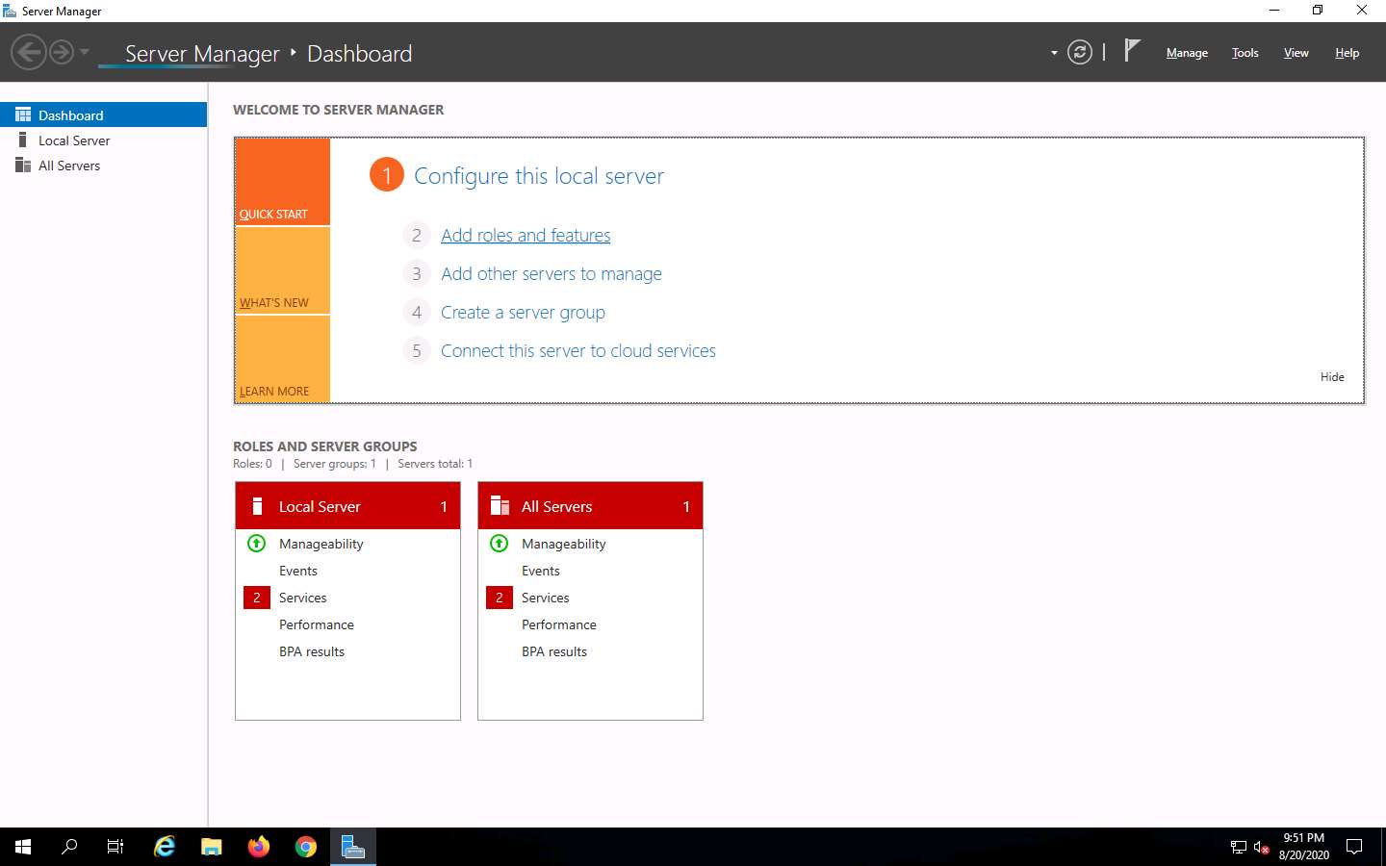
Task: Launch Google Chrome from taskbar
Action: (306, 847)
